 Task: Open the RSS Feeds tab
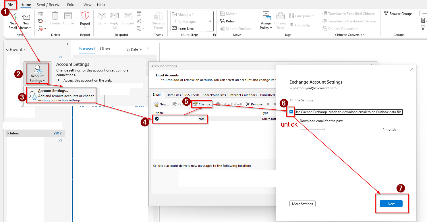(x=192, y=95)
